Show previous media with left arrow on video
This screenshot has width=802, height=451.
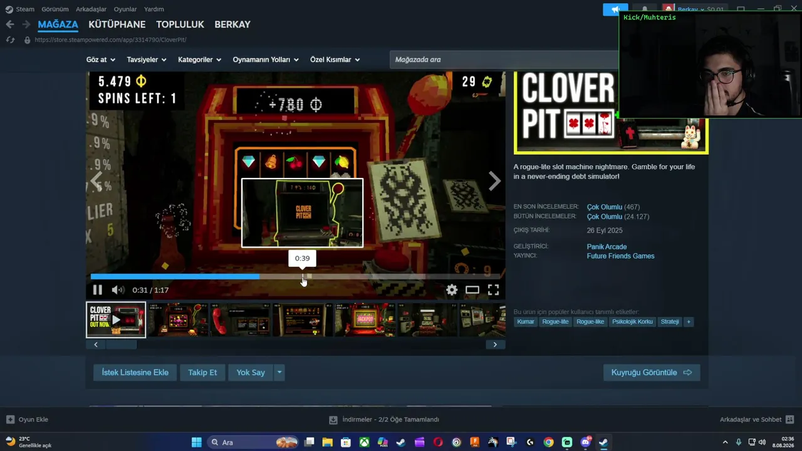pos(96,181)
